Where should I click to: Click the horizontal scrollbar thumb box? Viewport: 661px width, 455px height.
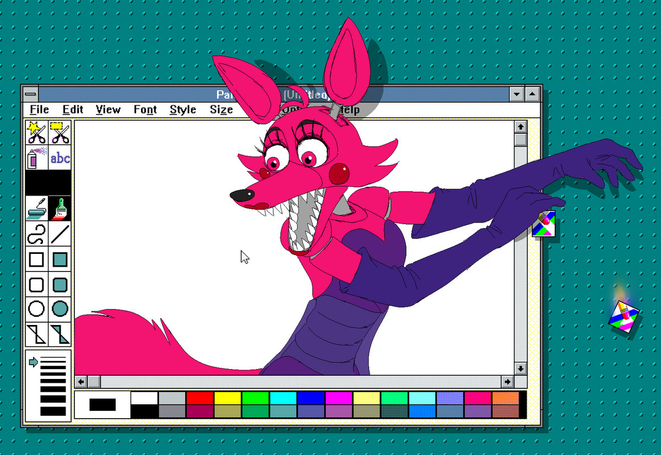tap(94, 381)
